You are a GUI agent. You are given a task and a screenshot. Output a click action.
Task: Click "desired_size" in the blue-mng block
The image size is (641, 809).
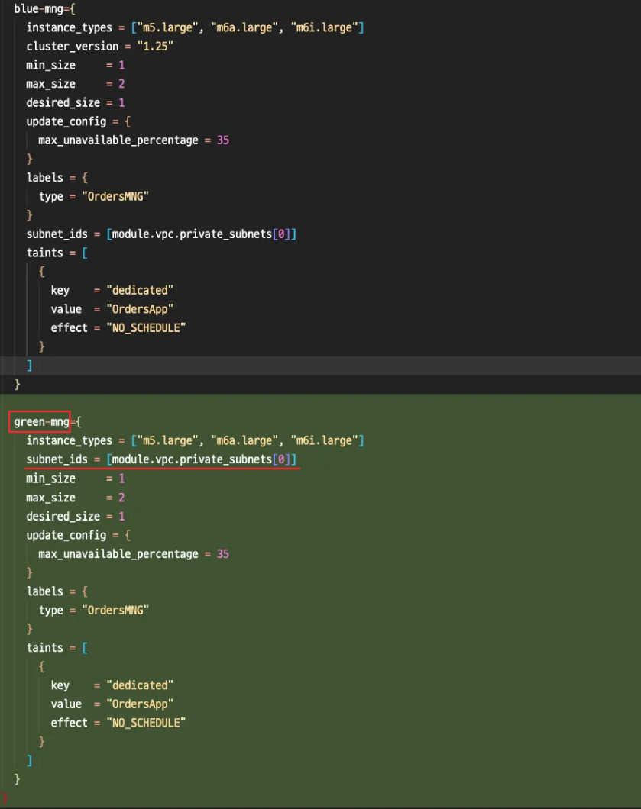(63, 103)
